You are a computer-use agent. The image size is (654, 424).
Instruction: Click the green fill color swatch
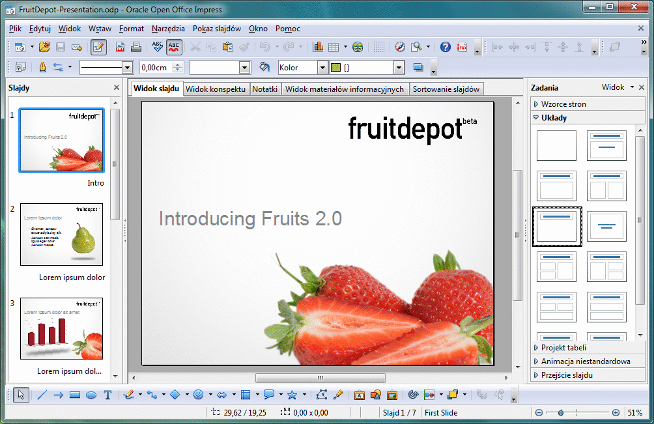pos(335,68)
